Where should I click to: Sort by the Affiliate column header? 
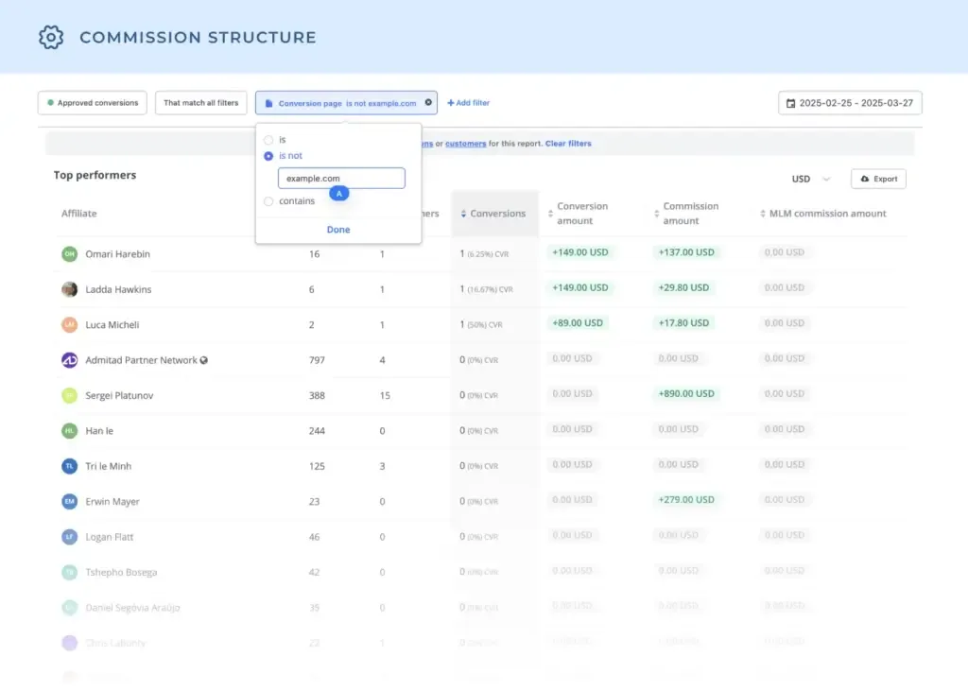(x=79, y=214)
